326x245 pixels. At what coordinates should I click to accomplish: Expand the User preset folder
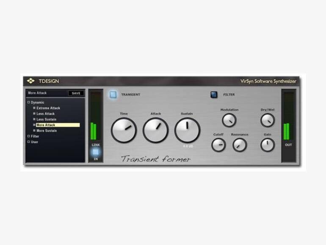[29, 142]
